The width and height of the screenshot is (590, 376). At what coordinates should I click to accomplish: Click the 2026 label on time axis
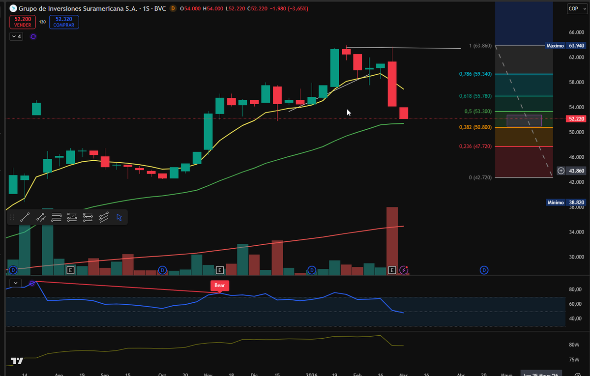click(x=312, y=374)
